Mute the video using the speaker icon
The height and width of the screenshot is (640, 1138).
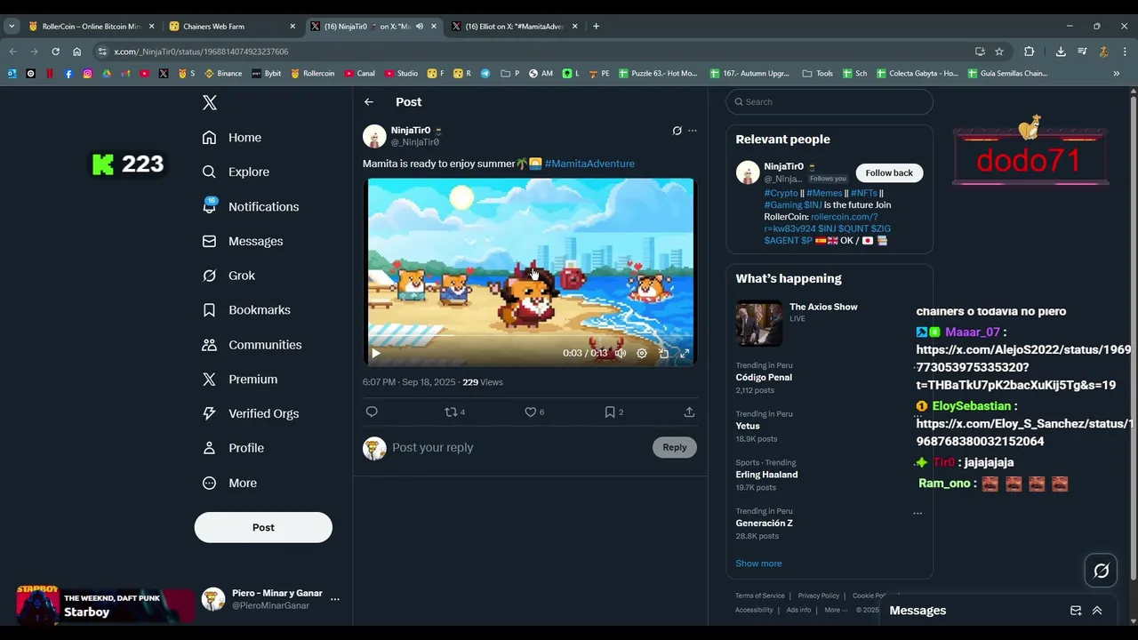point(621,353)
